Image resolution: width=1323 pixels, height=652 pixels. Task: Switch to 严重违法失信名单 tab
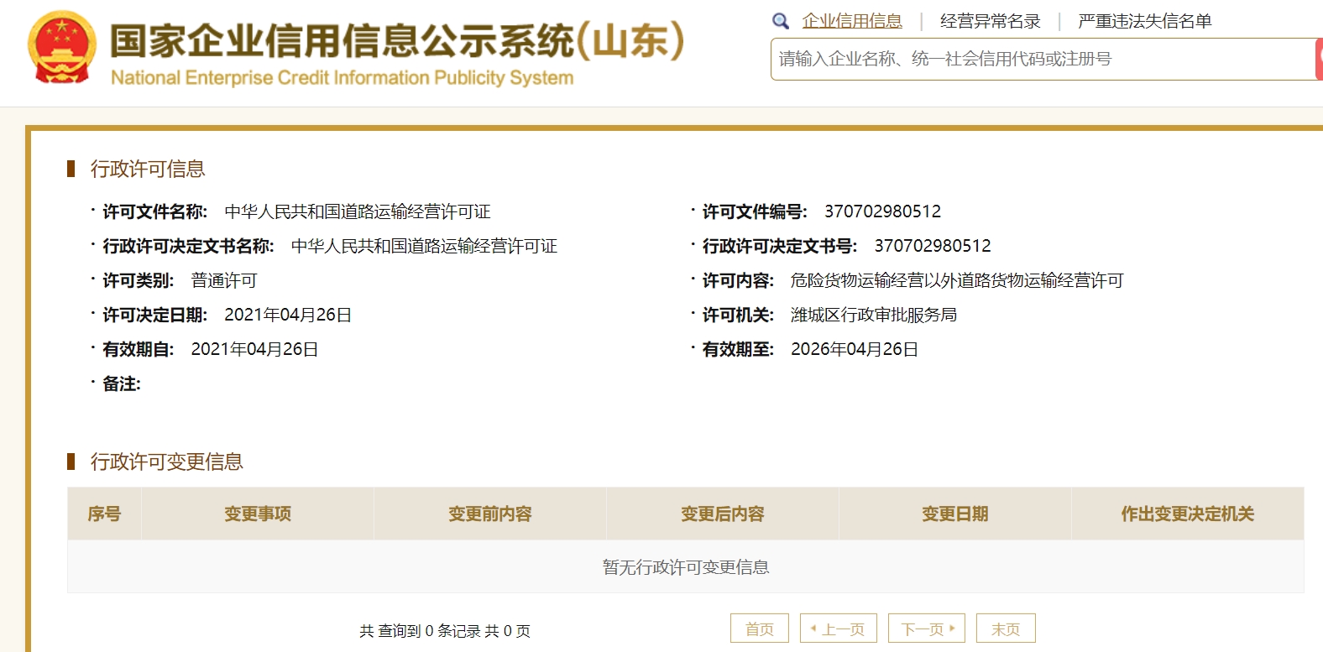[1145, 21]
